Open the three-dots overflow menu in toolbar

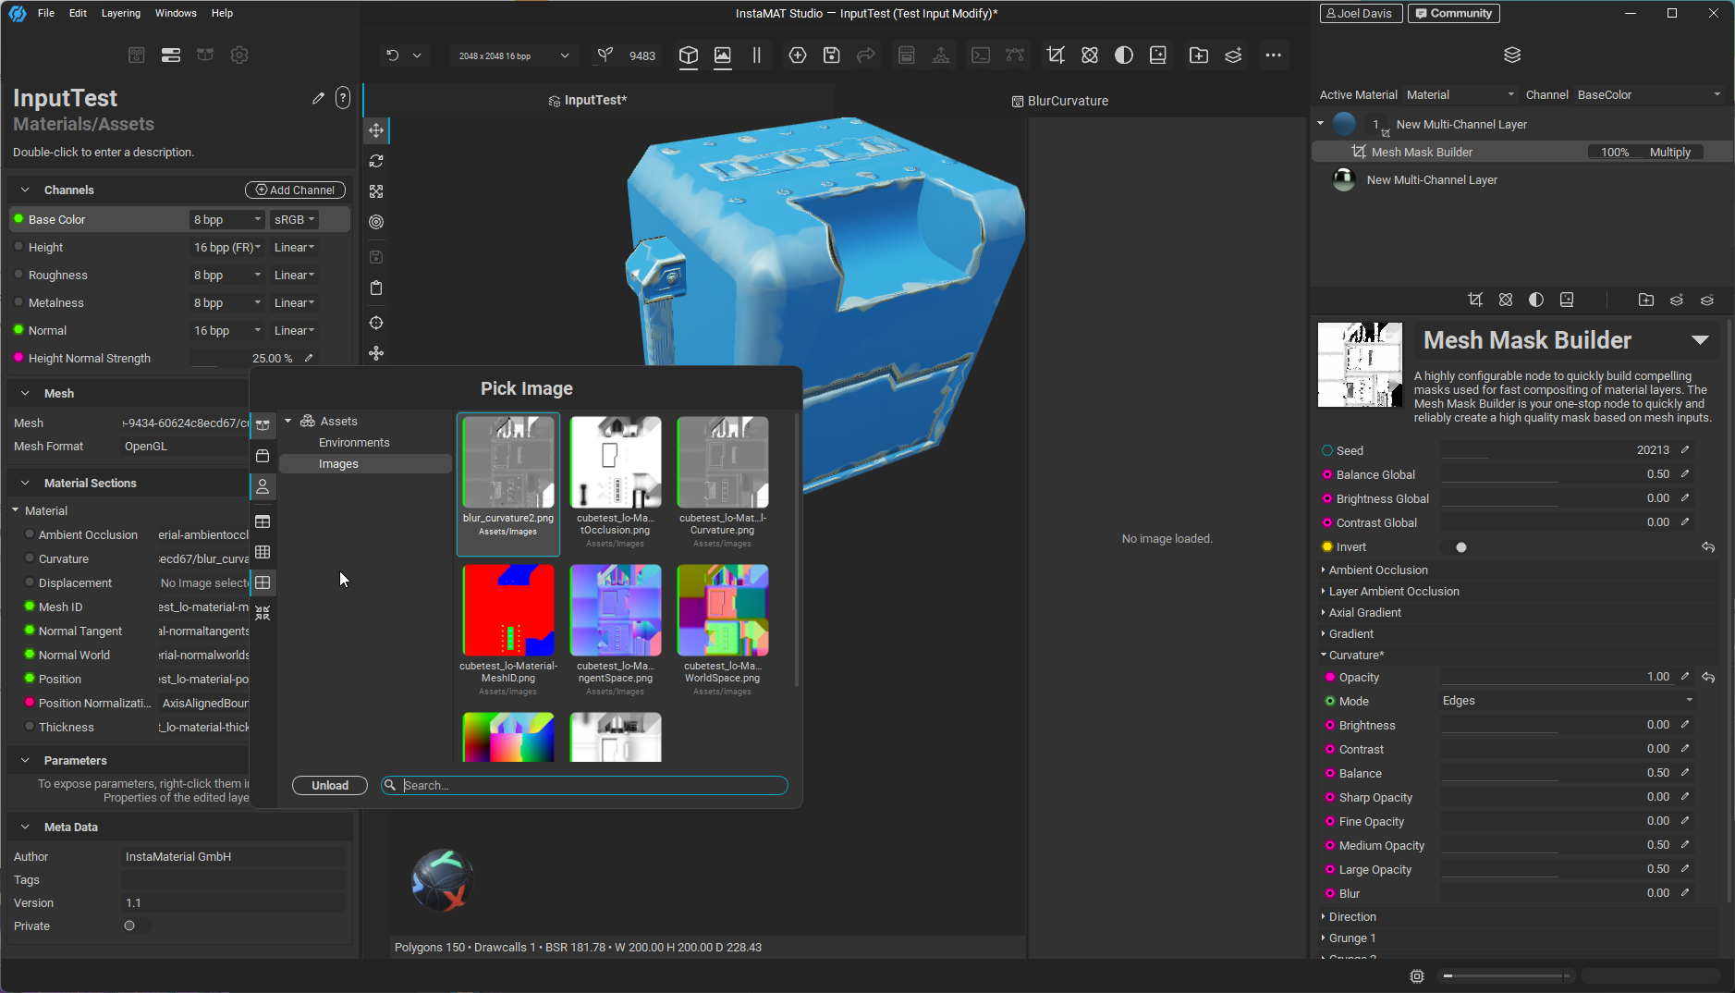point(1273,55)
